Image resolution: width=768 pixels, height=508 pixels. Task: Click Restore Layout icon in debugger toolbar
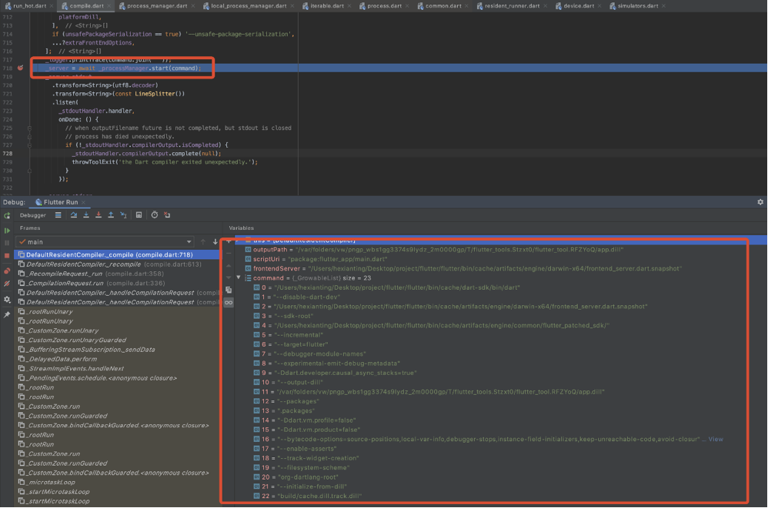coord(167,215)
